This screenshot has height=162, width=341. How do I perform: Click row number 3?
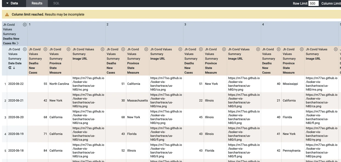pyautogui.click(x=5, y=117)
